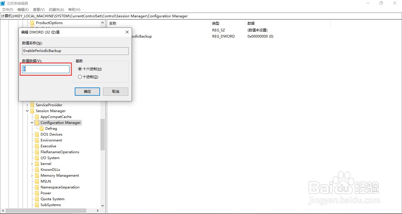Click the Executive folder icon
402x214 pixels.
pos(37,146)
